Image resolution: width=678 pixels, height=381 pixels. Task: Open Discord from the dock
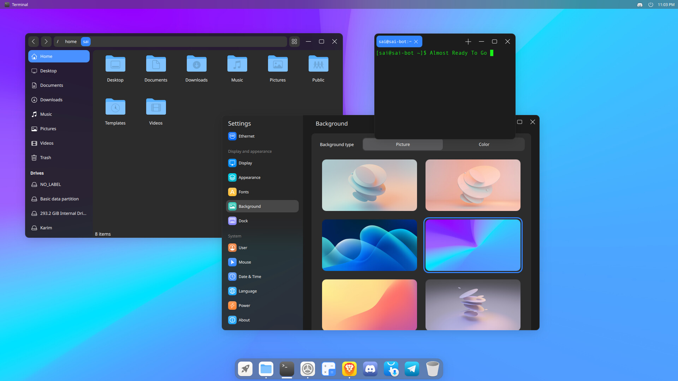pos(370,369)
